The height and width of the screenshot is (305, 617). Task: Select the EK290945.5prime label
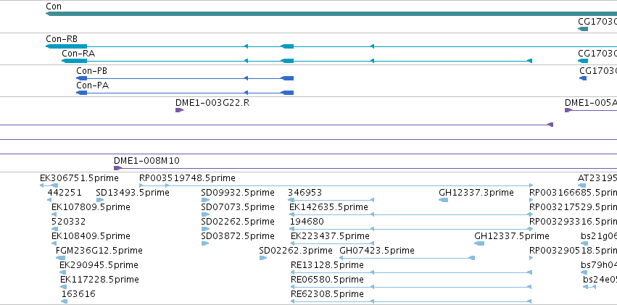tap(99, 265)
